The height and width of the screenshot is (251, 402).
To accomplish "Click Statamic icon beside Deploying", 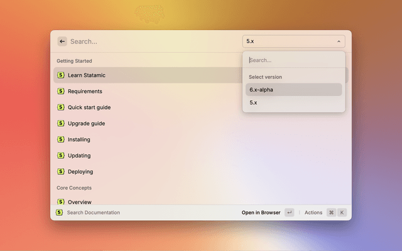I will (61, 171).
